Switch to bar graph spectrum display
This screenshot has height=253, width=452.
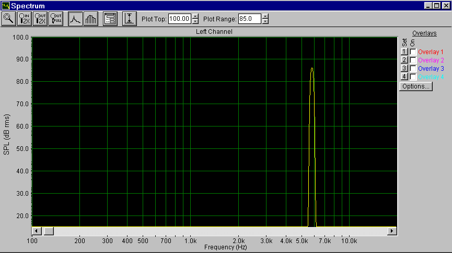coord(91,19)
